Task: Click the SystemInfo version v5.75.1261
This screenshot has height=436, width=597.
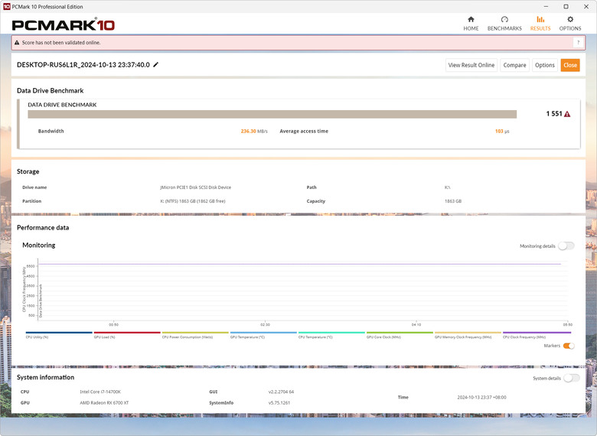Action: coord(279,402)
